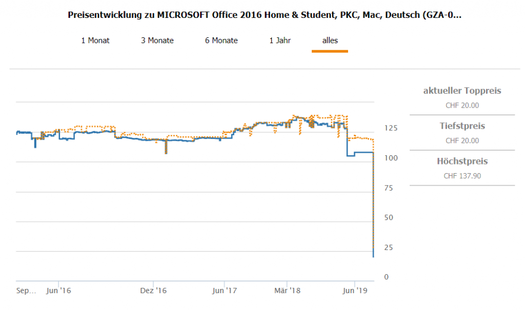The width and height of the screenshot is (525, 310).
Task: Click the CHF 20.00 value under aktueller Toppreis
Action: (462, 106)
